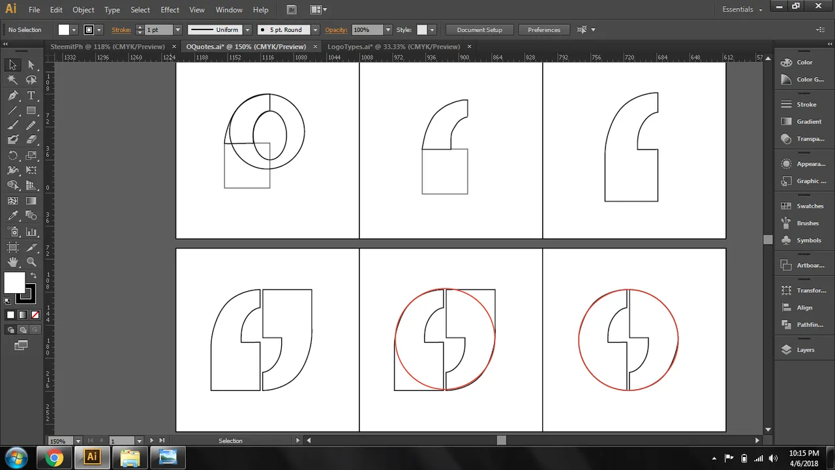Open the 5 pt. Round brush dropdown
The height and width of the screenshot is (470, 835).
(x=315, y=30)
